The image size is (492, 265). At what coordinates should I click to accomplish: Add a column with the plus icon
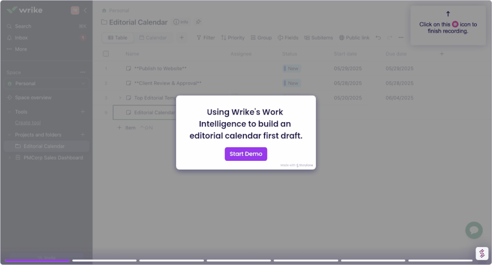pyautogui.click(x=442, y=54)
